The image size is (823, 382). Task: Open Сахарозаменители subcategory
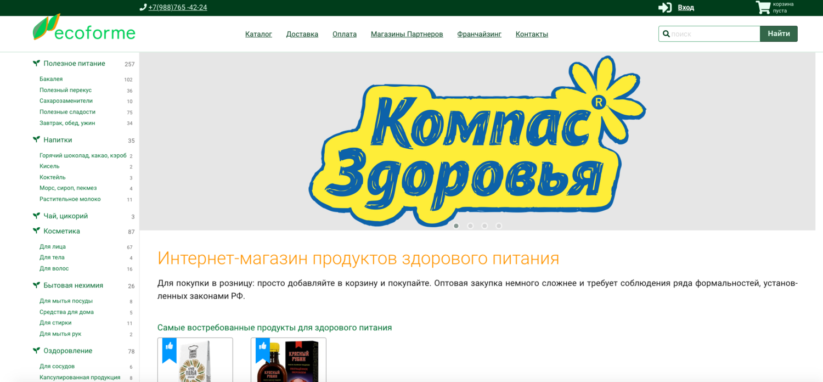click(66, 101)
